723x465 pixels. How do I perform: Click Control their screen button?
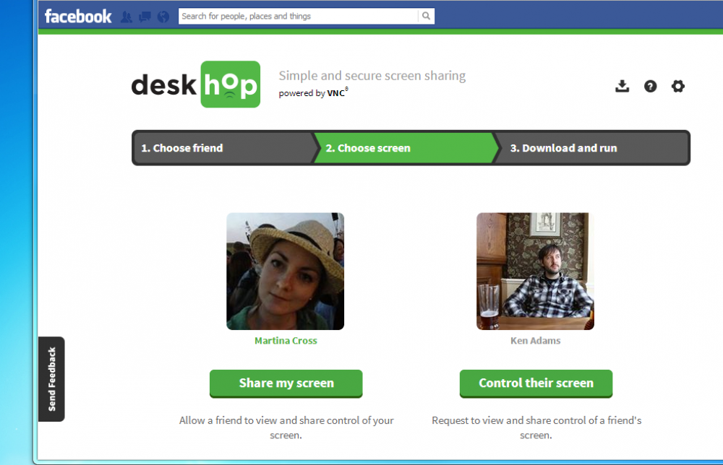[x=536, y=383]
